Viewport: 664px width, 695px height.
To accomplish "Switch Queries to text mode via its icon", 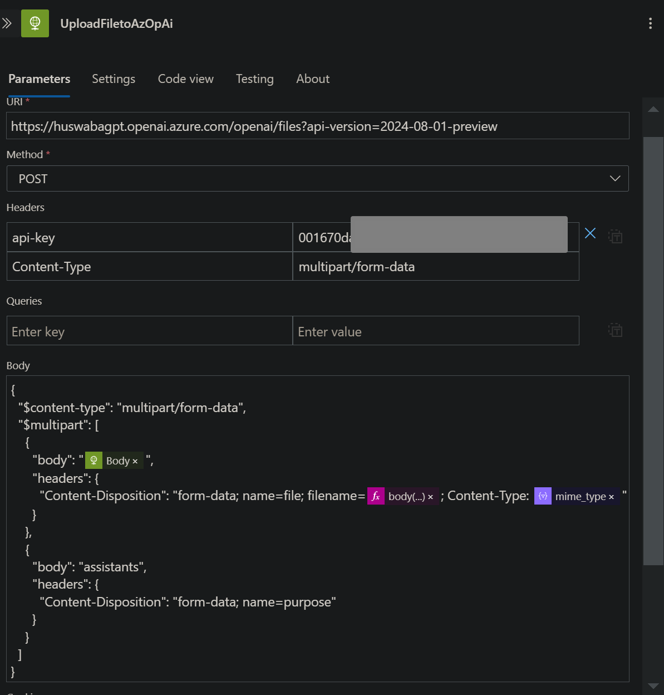I will [x=615, y=330].
